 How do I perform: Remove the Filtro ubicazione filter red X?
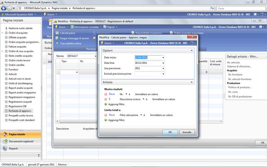click(106, 115)
